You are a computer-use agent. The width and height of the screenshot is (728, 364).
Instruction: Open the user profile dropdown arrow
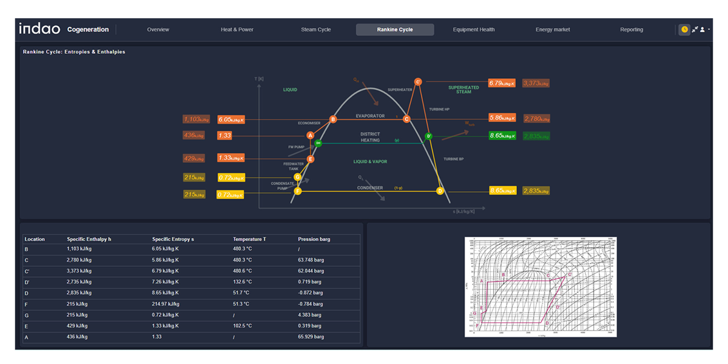point(709,29)
